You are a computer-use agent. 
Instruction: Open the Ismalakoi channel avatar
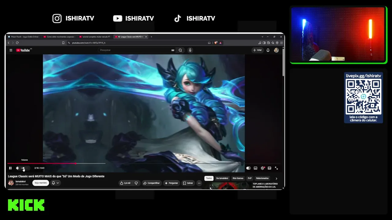click(11, 183)
